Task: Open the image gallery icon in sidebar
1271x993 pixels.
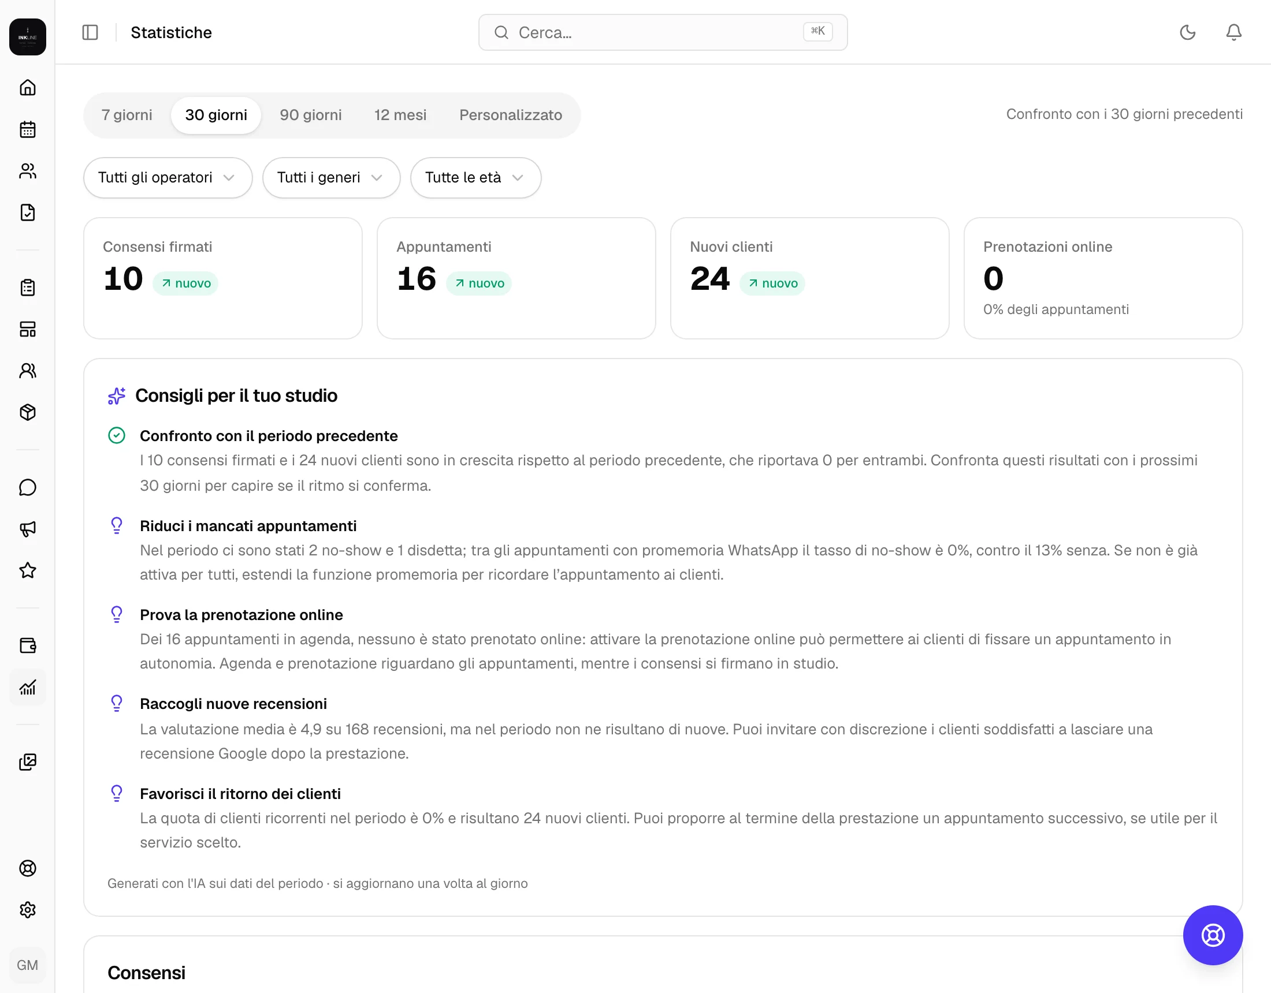Action: click(27, 762)
